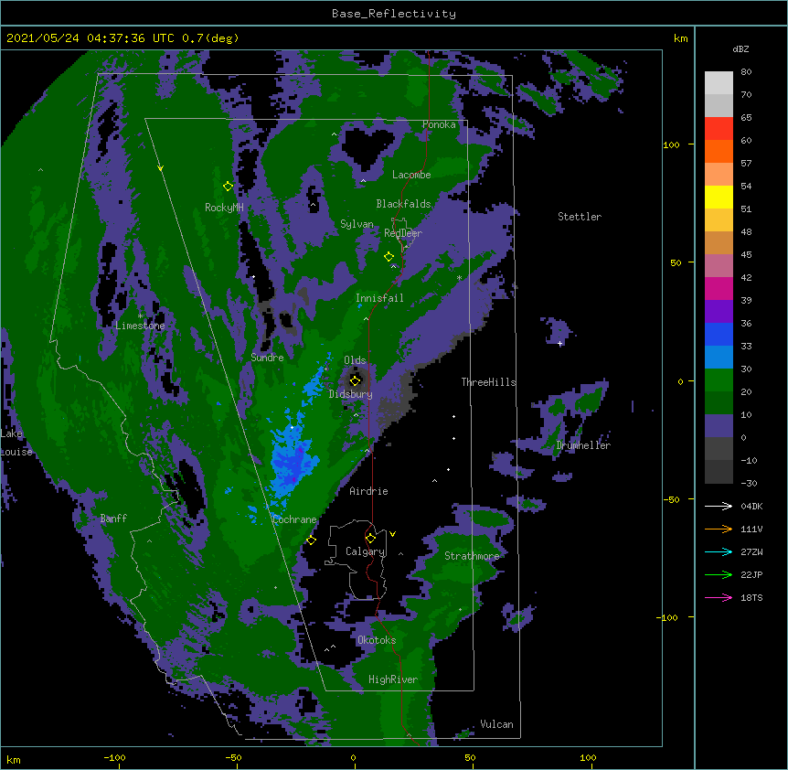This screenshot has width=788, height=770.
Task: Click the 18TS legend label
Action: pyautogui.click(x=751, y=597)
